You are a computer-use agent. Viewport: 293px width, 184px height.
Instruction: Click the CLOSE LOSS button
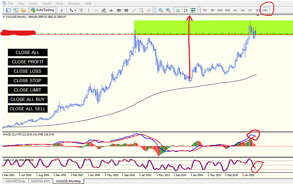pyautogui.click(x=28, y=71)
